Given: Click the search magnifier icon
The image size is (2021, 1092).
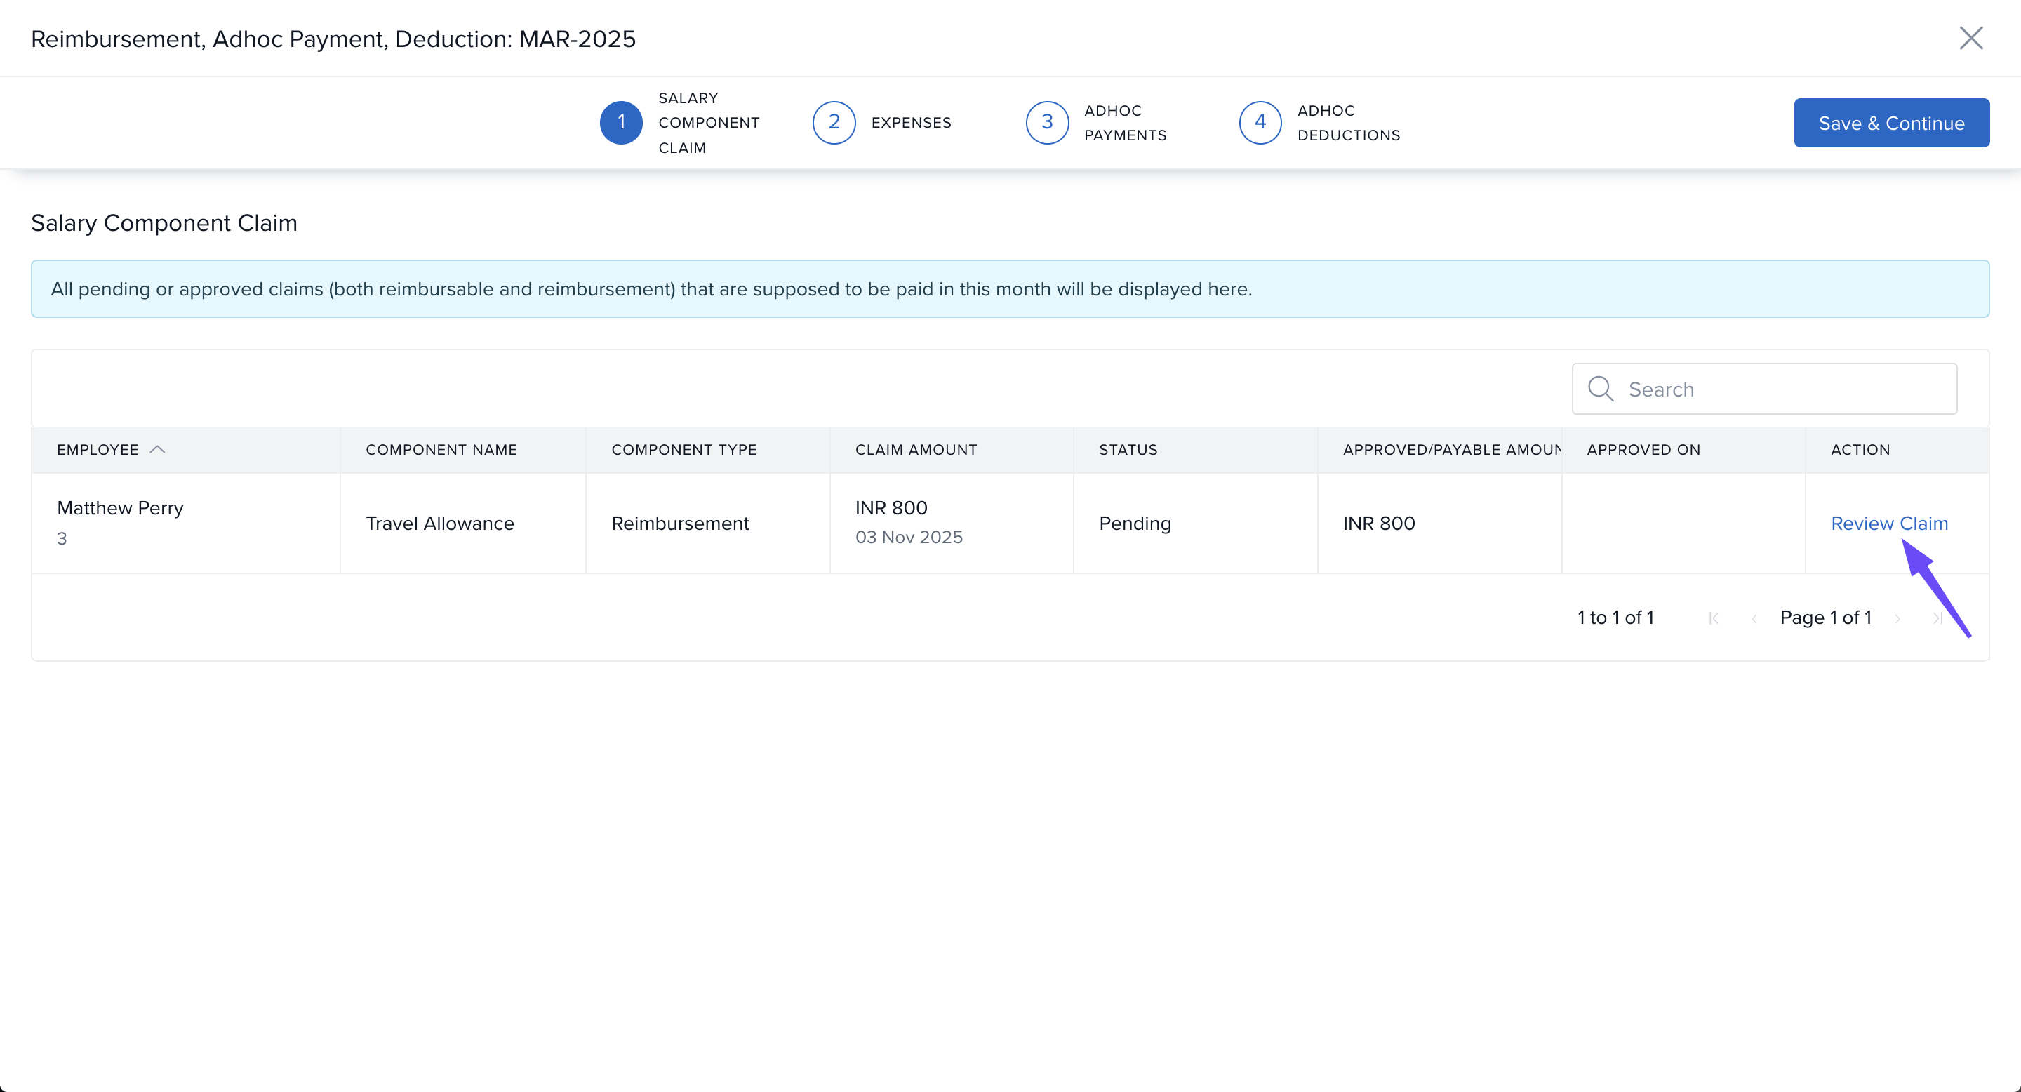Looking at the screenshot, I should click(1600, 389).
